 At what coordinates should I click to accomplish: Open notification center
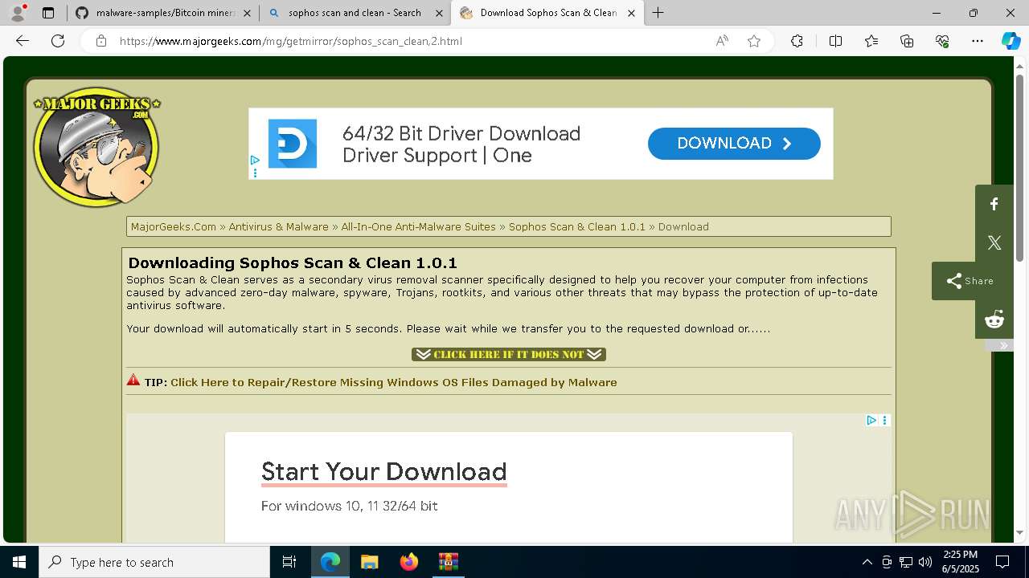point(1002,562)
